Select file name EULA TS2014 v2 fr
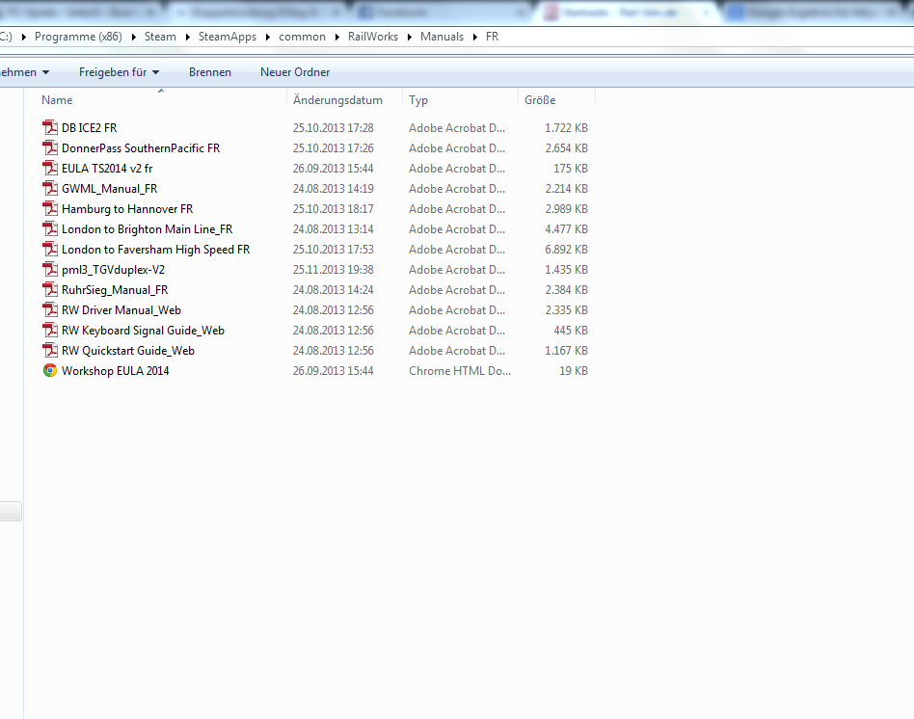914x719 pixels. point(107,169)
